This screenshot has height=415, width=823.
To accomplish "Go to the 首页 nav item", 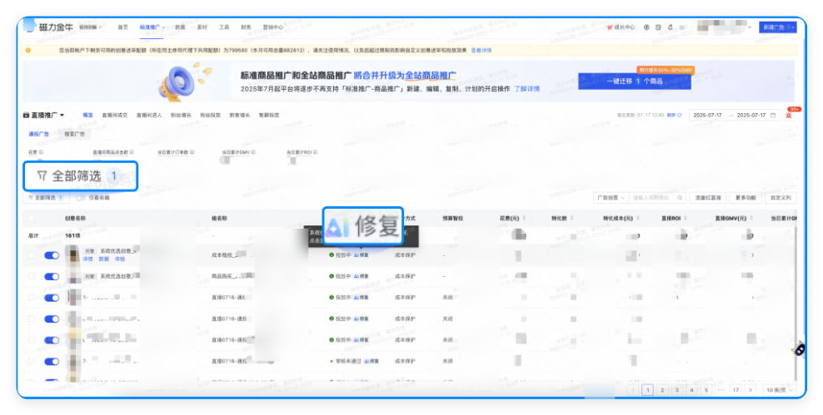I will tap(122, 27).
